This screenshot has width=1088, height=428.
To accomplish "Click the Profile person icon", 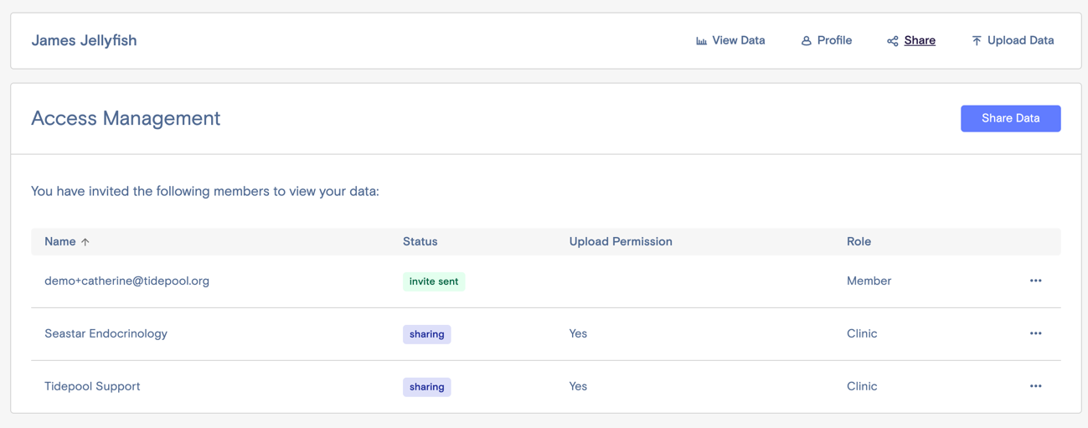I will point(806,40).
